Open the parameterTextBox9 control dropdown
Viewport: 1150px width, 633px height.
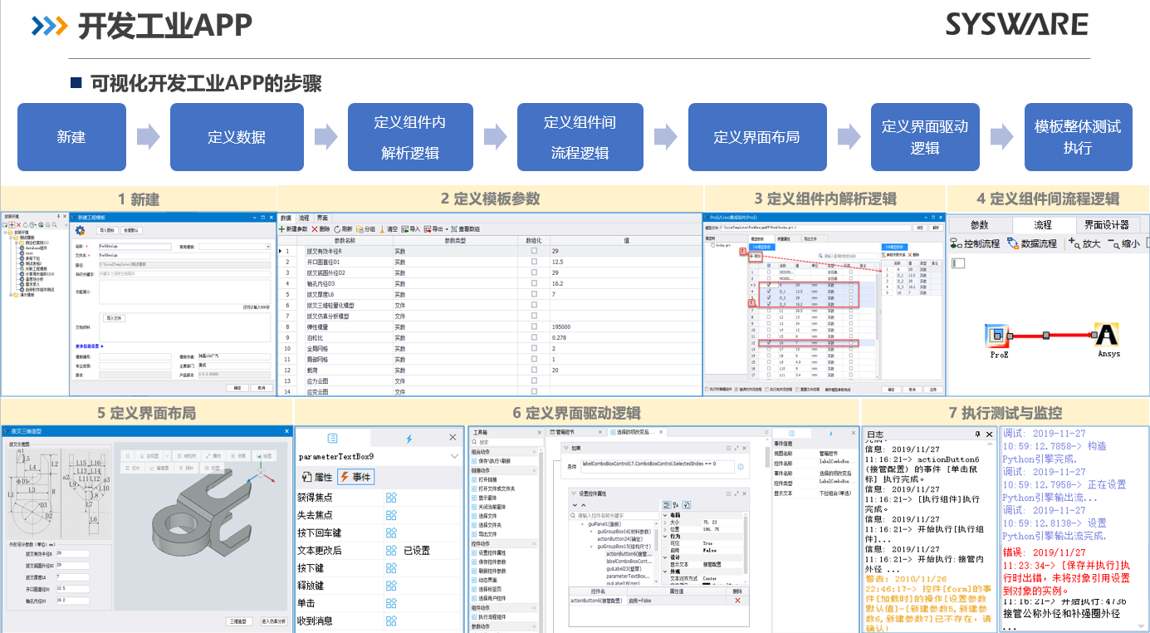pos(454,456)
